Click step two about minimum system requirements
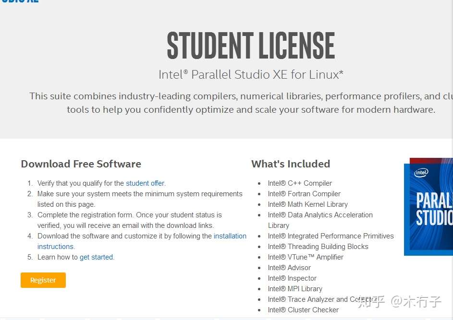 click(x=140, y=199)
